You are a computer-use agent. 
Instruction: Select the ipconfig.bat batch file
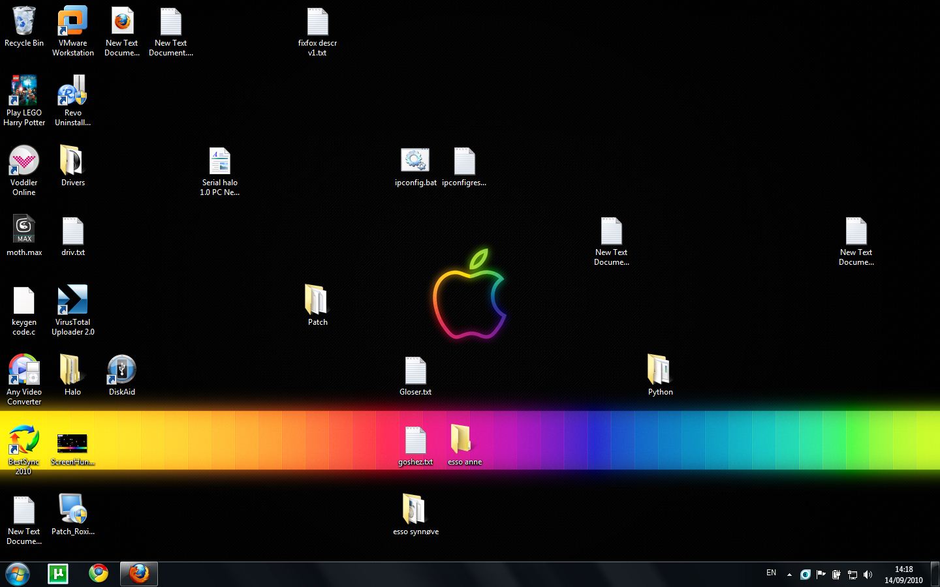[415, 166]
